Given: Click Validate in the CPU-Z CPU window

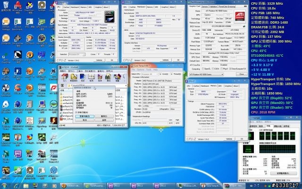Looking at the screenshot, I should (99, 60).
